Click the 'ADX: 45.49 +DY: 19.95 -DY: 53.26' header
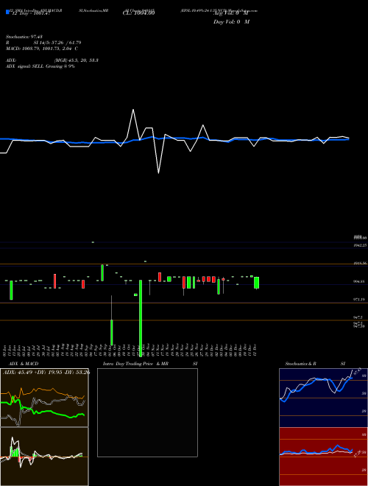The width and height of the screenshot is (368, 486). [x=46, y=372]
